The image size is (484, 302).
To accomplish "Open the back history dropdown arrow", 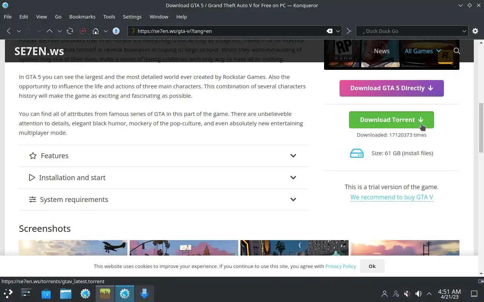I will coord(19,31).
